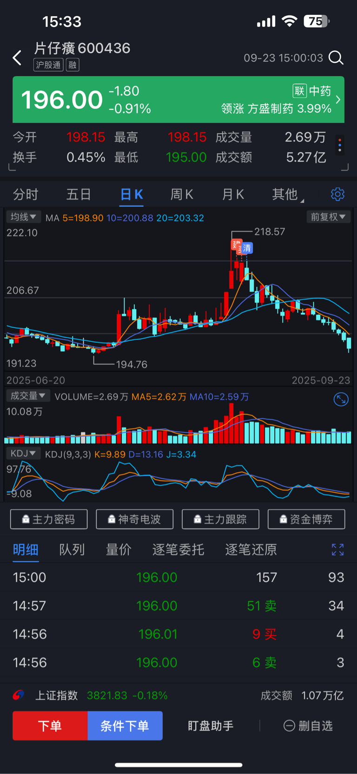This screenshot has width=357, height=774.
Task: Tap Wi-Fi icon in status bar
Action: tap(290, 21)
